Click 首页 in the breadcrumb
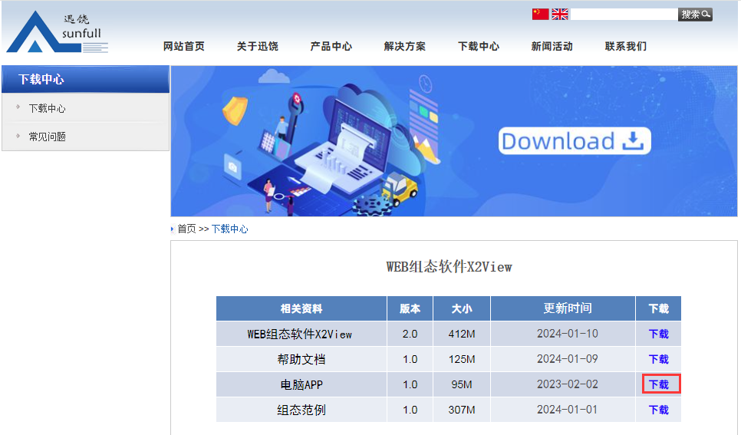The height and width of the screenshot is (435, 741). tap(186, 229)
